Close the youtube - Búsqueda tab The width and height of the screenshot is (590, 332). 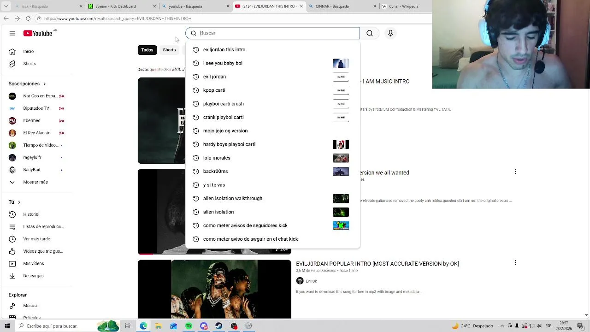coord(228,6)
